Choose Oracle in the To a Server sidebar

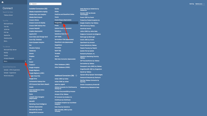point(6,55)
